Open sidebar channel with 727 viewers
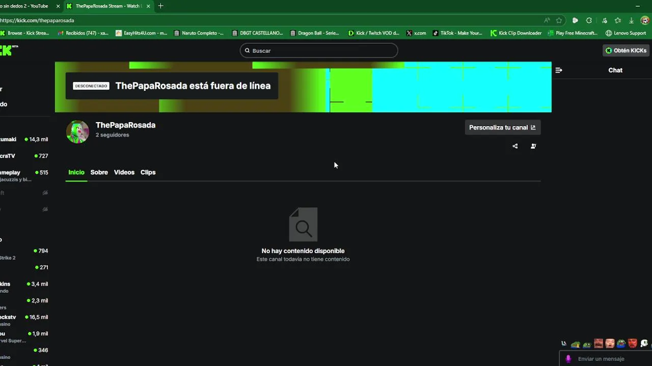 24,156
